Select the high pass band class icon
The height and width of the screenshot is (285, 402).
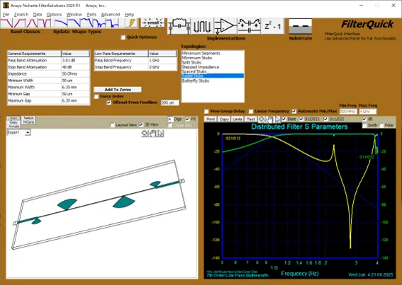click(19, 23)
